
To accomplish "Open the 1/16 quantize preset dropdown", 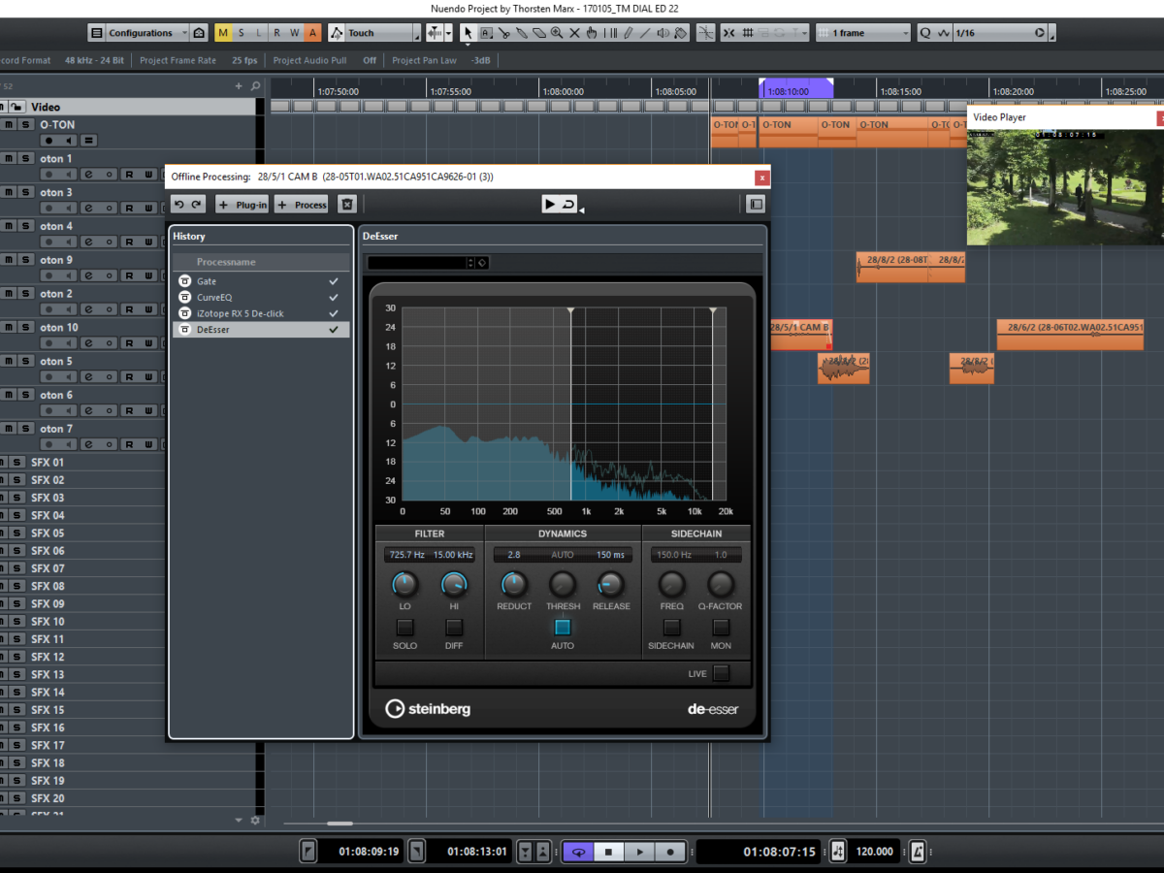I will (1000, 33).
